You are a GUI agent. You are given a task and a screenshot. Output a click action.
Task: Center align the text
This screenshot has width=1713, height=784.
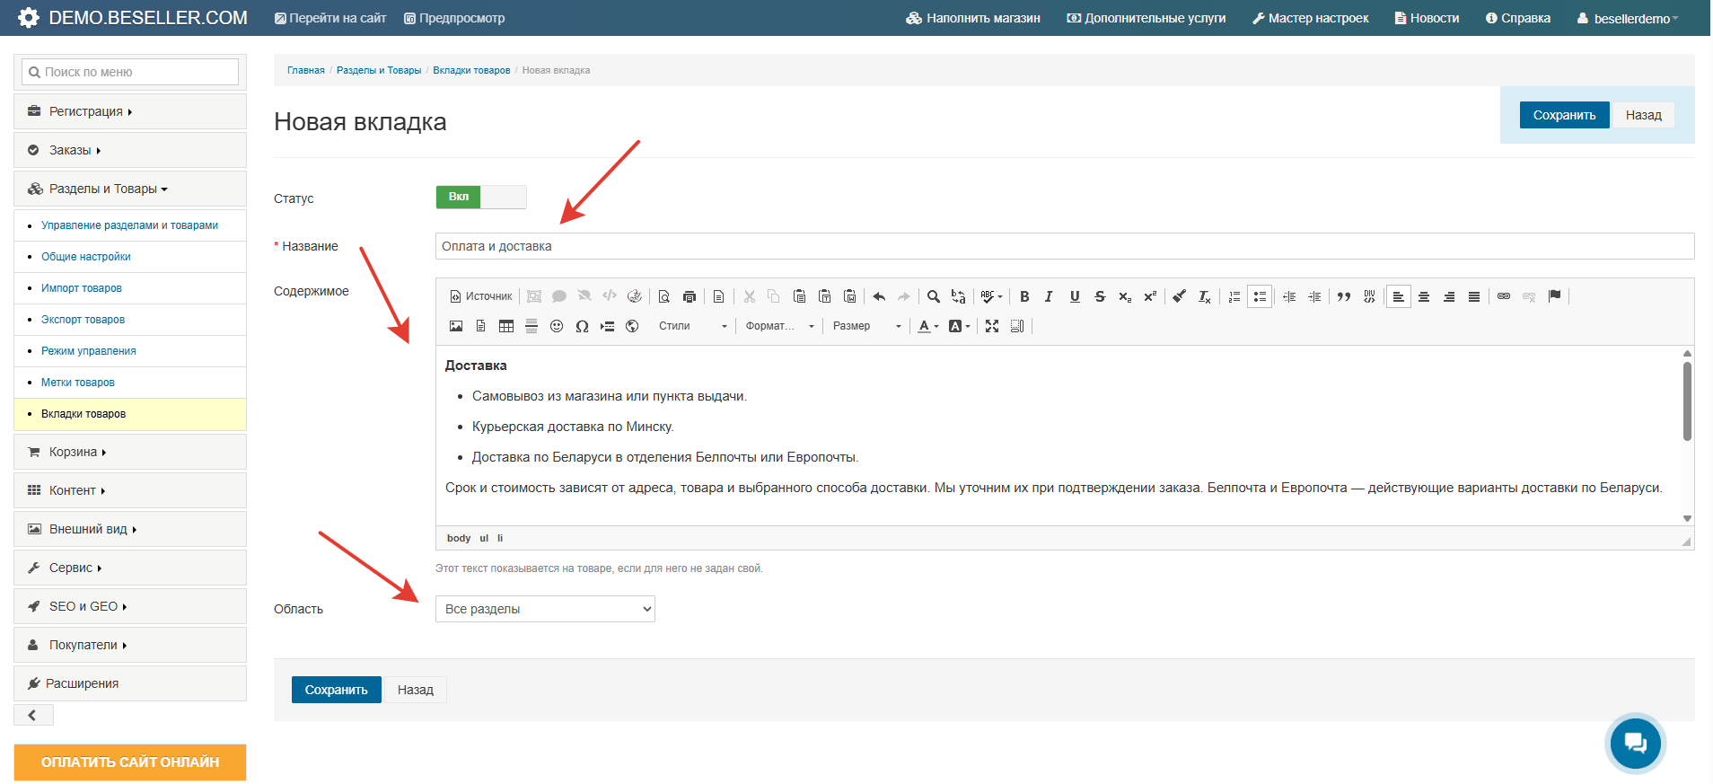(x=1424, y=296)
